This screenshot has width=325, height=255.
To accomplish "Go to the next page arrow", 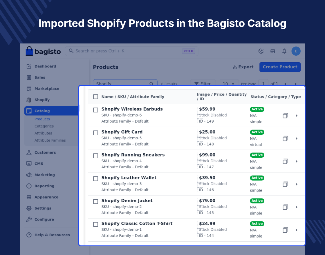I will (296, 83).
